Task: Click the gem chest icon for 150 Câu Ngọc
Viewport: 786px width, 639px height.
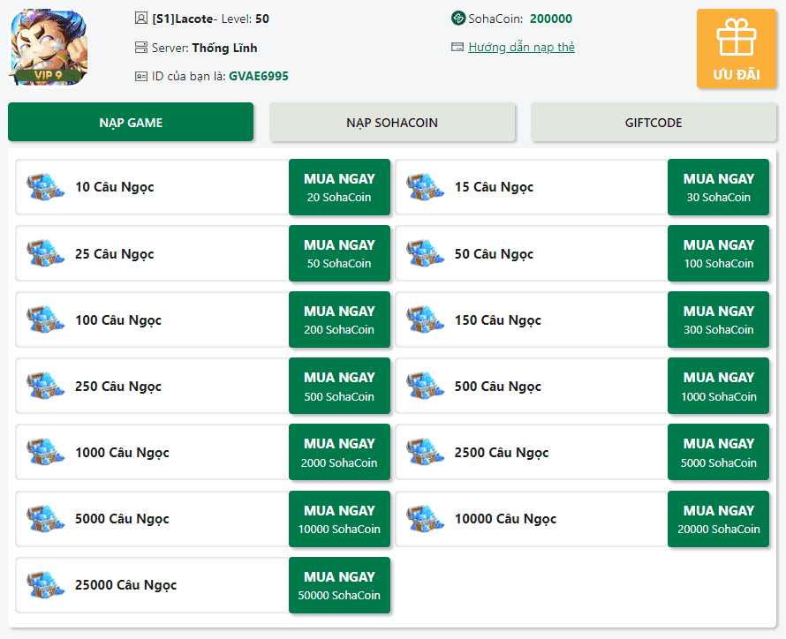Action: pyautogui.click(x=425, y=319)
